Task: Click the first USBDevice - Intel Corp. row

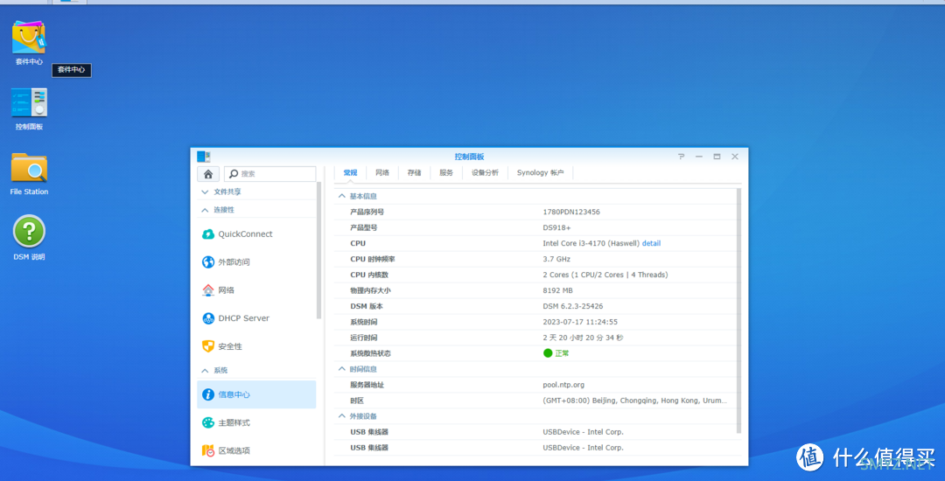Action: pos(536,432)
